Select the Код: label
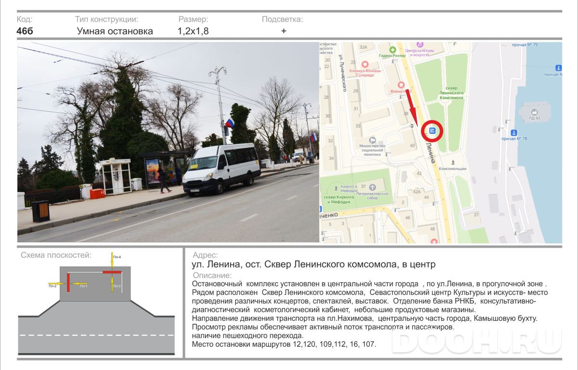This screenshot has height=370, width=578. tap(25, 19)
